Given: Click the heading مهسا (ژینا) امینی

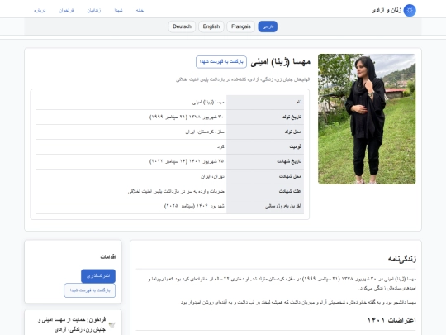Looking at the screenshot, I should coord(281,62).
